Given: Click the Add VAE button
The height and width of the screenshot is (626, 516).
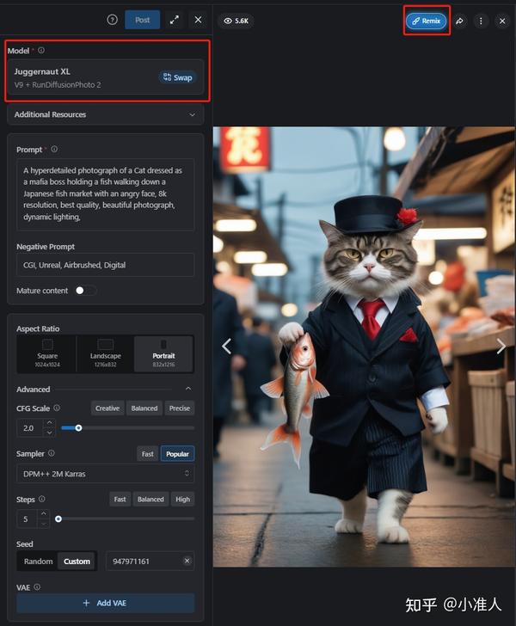Looking at the screenshot, I should 106,603.
